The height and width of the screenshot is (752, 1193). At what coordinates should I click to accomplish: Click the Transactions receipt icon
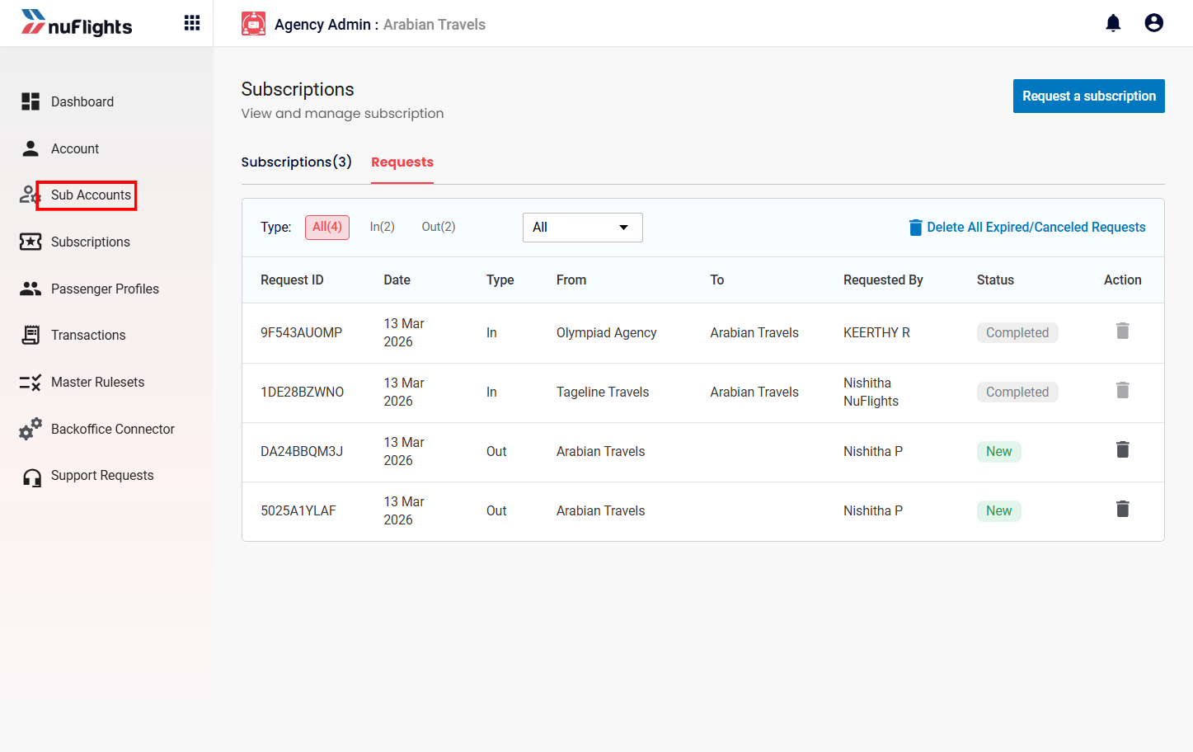31,335
